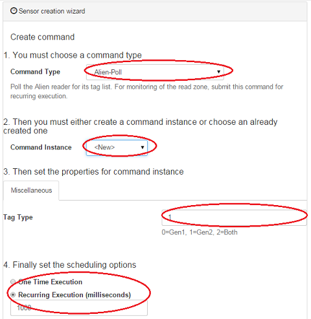Click the Command Type label
This screenshot has width=311, height=319.
pos(35,72)
